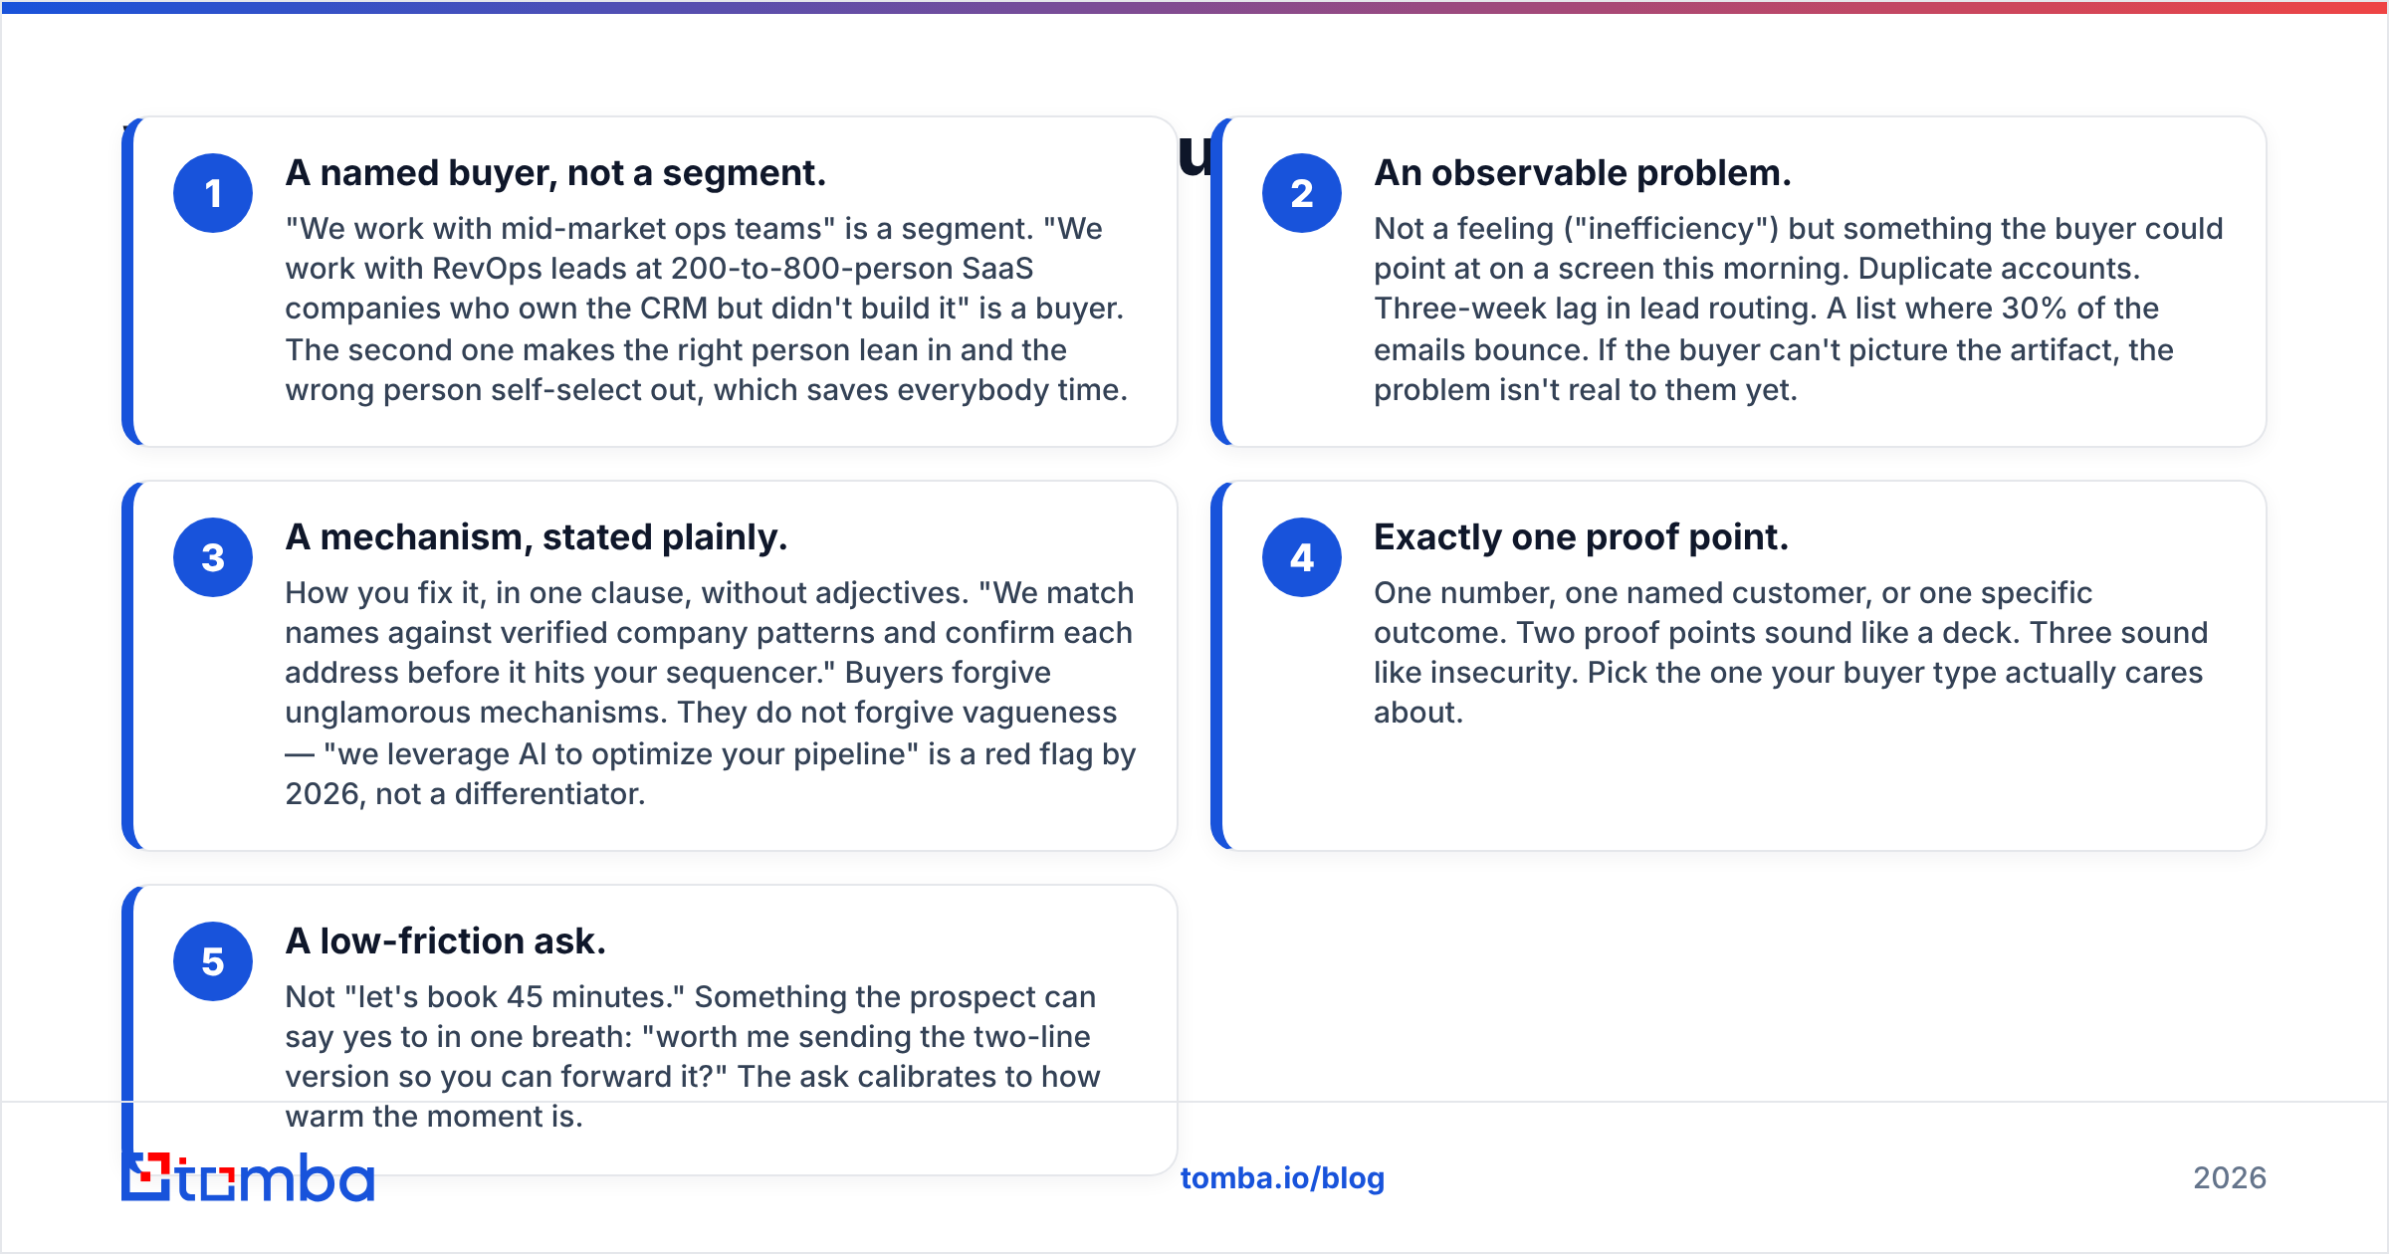Click the gradient progress bar at top
The width and height of the screenshot is (2389, 1254).
click(1194, 7)
